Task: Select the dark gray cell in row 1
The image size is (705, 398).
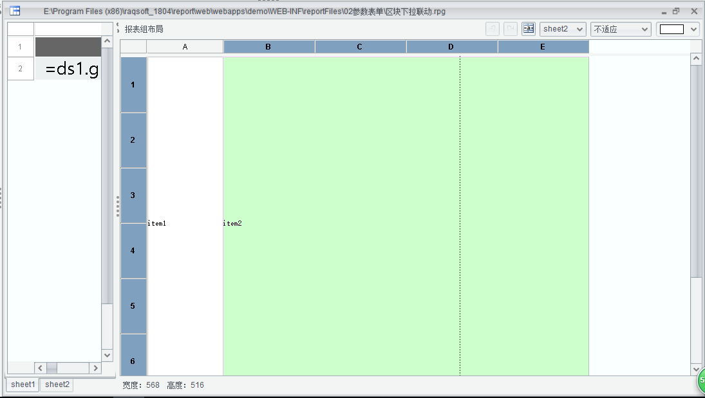Action: click(x=68, y=47)
